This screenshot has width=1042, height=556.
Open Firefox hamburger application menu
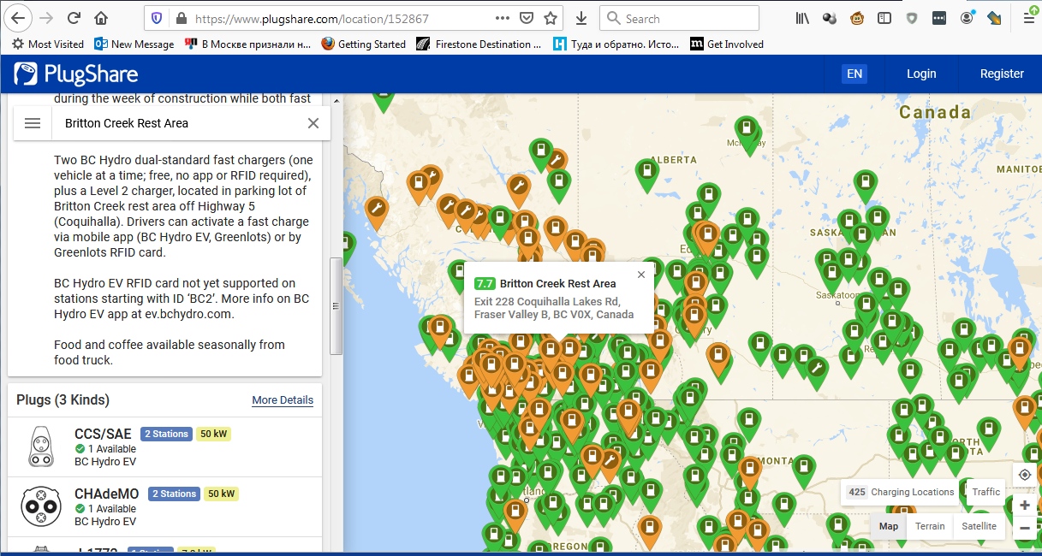tap(1028, 18)
